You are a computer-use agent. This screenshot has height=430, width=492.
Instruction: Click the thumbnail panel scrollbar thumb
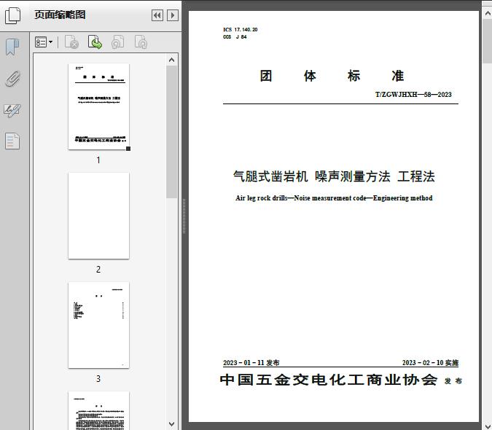(171, 132)
